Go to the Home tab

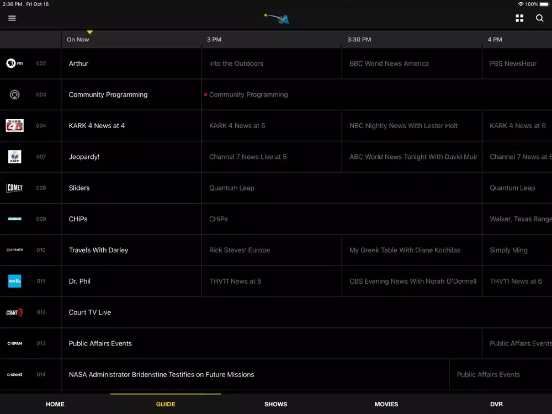pos(55,404)
